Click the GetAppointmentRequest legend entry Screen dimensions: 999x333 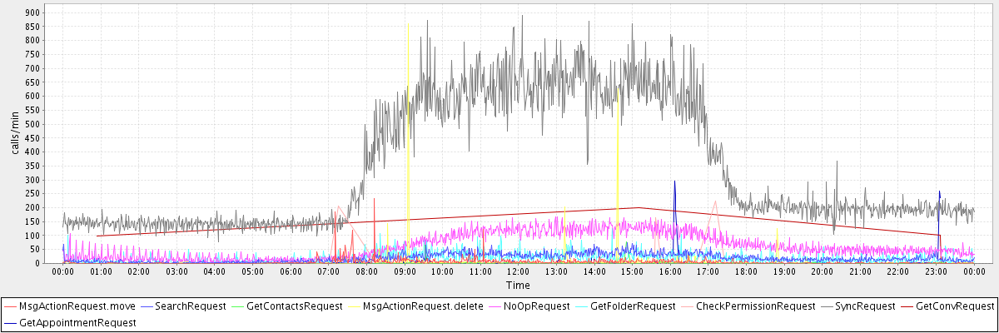tap(77, 321)
